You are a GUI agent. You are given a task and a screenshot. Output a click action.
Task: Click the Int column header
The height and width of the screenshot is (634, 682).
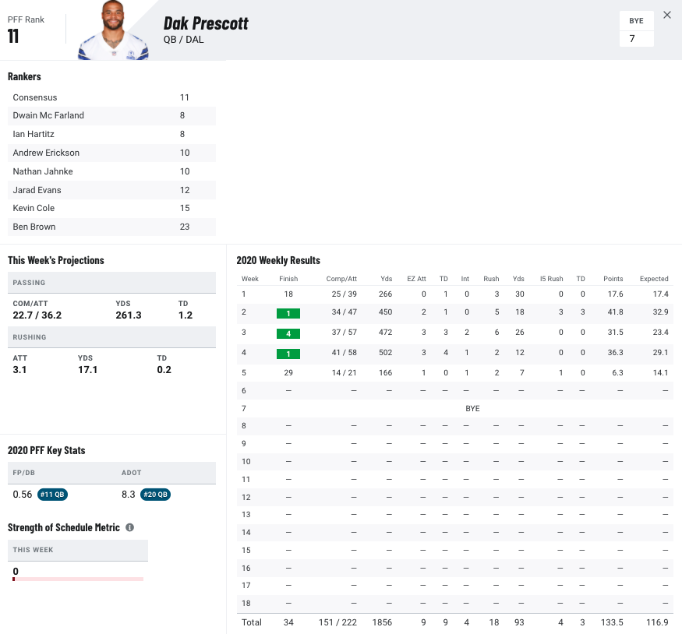[465, 279]
